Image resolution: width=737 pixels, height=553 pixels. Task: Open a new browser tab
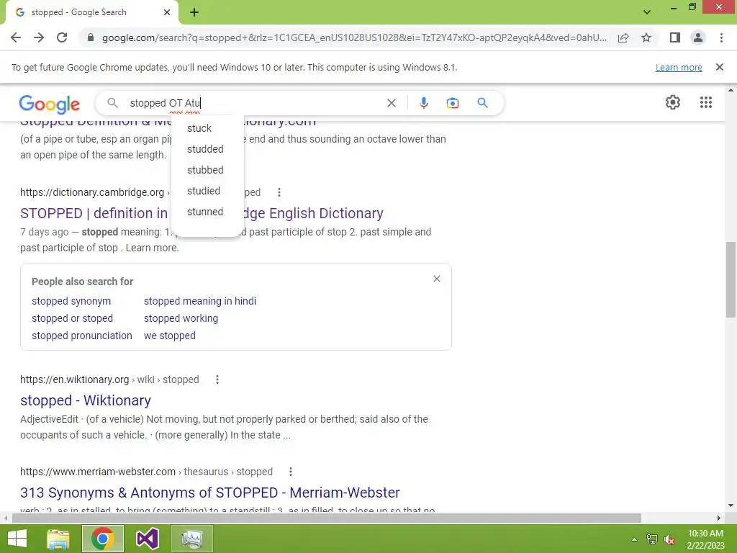(194, 13)
